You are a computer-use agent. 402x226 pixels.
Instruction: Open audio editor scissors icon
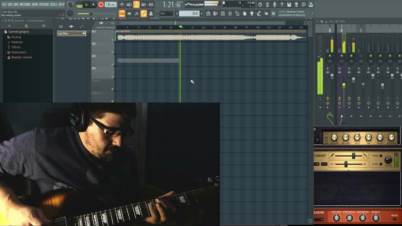click(267, 4)
